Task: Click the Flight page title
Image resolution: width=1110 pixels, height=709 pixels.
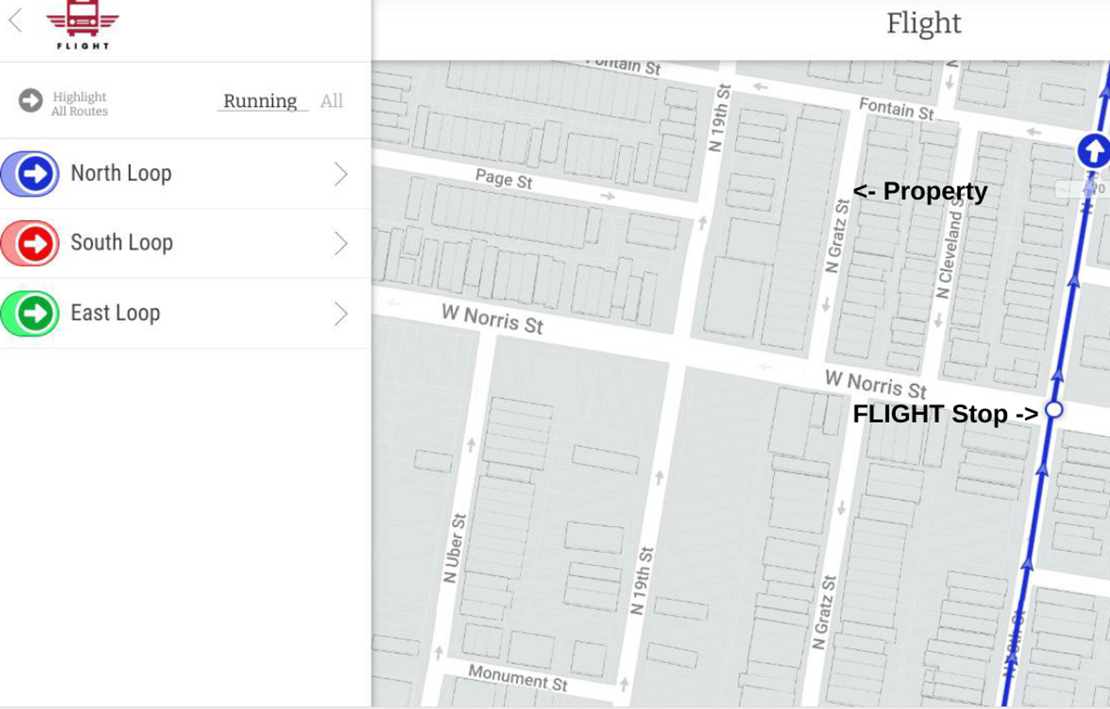Action: [x=923, y=24]
